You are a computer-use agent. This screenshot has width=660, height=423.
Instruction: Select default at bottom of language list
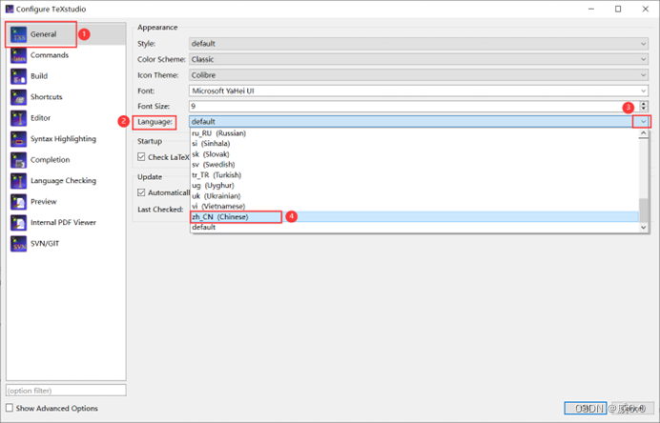(414, 227)
